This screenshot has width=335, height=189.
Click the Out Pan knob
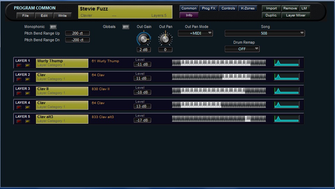point(165,38)
